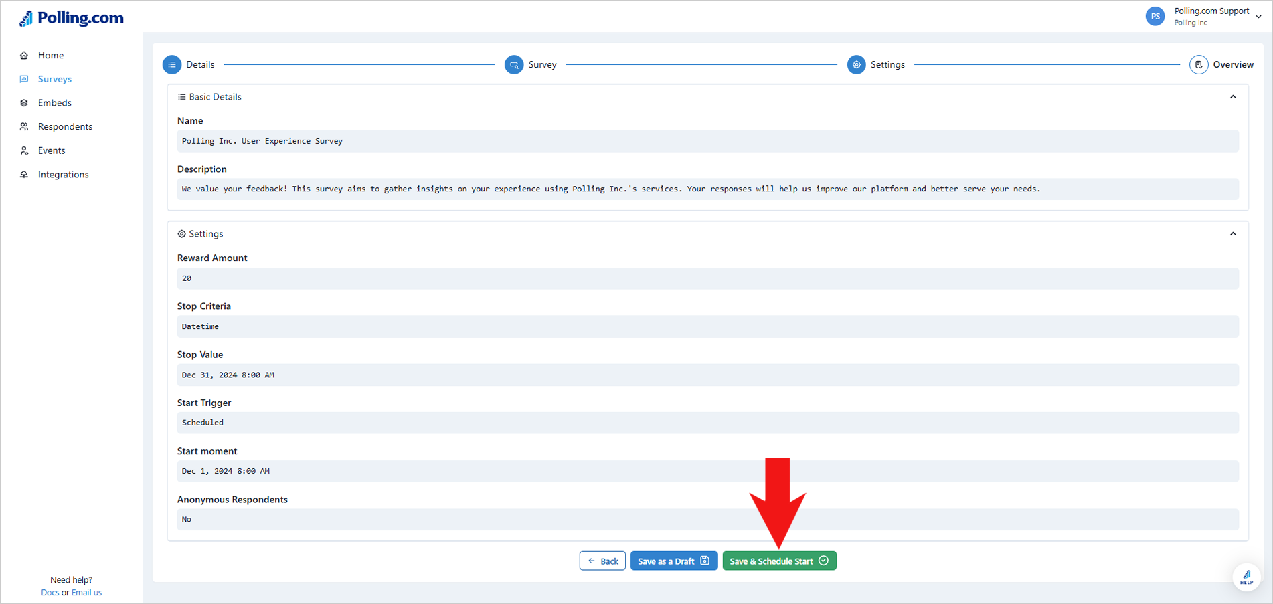The image size is (1273, 604).
Task: Open the floating Help widget
Action: tap(1246, 577)
